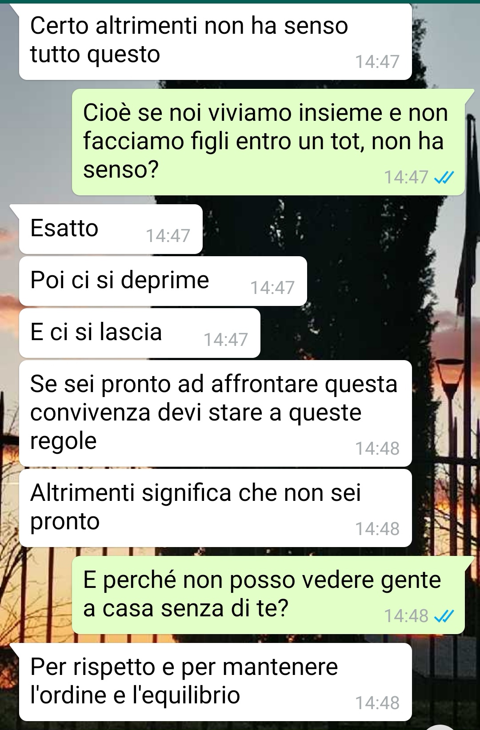Tap the 'Poi ci si deprime' message
Screen dimensions: 480x730
(x=163, y=281)
